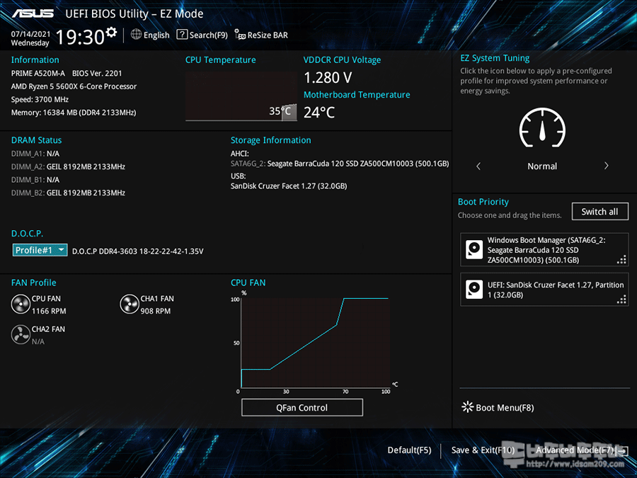637x478 pixels.
Task: Click the 35°C CPU temperature reading
Action: point(280,111)
